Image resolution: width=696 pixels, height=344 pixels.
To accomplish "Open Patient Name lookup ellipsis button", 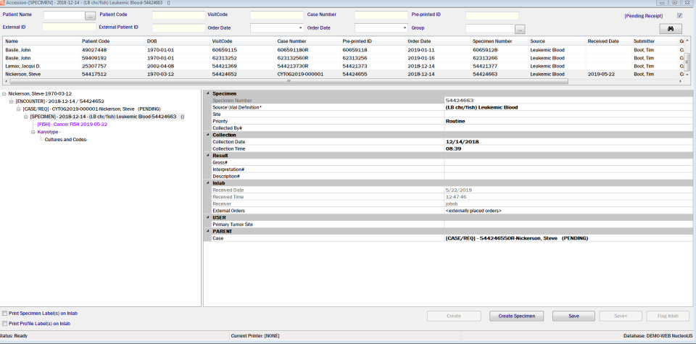I will point(90,15).
